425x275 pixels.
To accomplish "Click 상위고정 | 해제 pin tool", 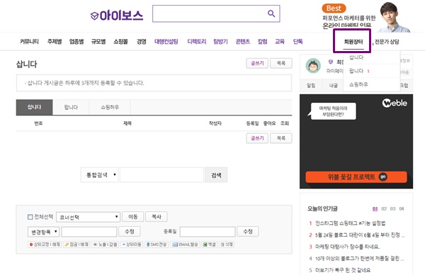I will pyautogui.click(x=45, y=245).
